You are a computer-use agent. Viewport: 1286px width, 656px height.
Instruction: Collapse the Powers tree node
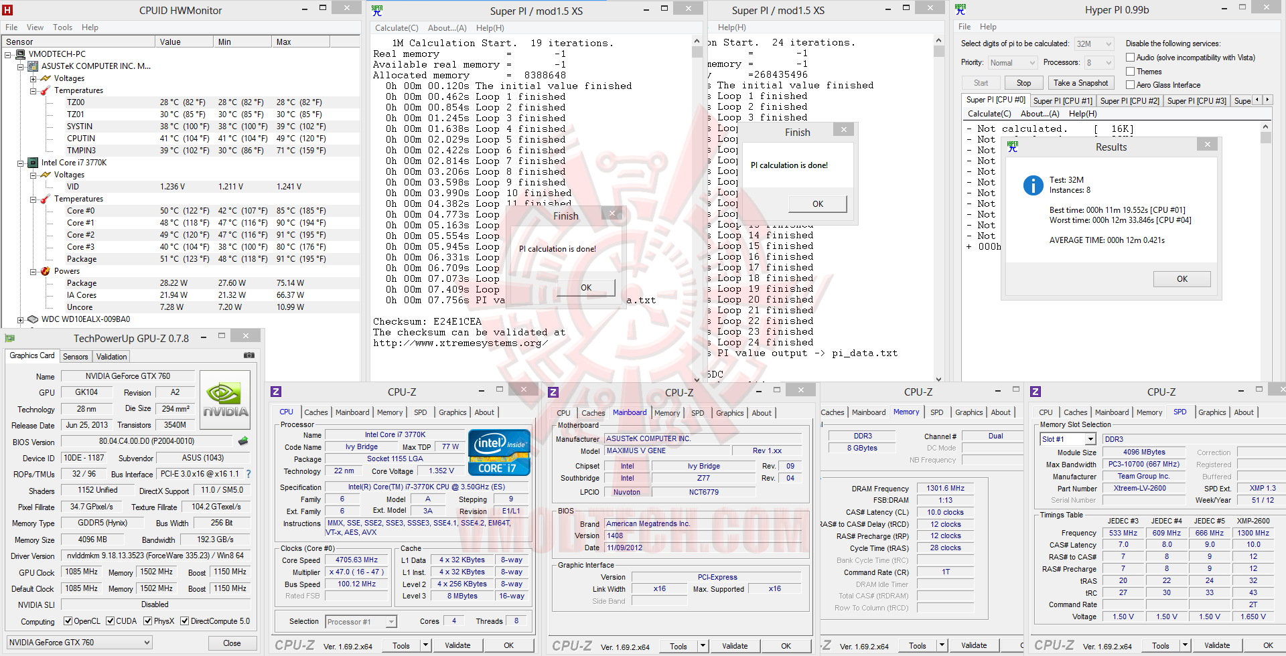(33, 272)
